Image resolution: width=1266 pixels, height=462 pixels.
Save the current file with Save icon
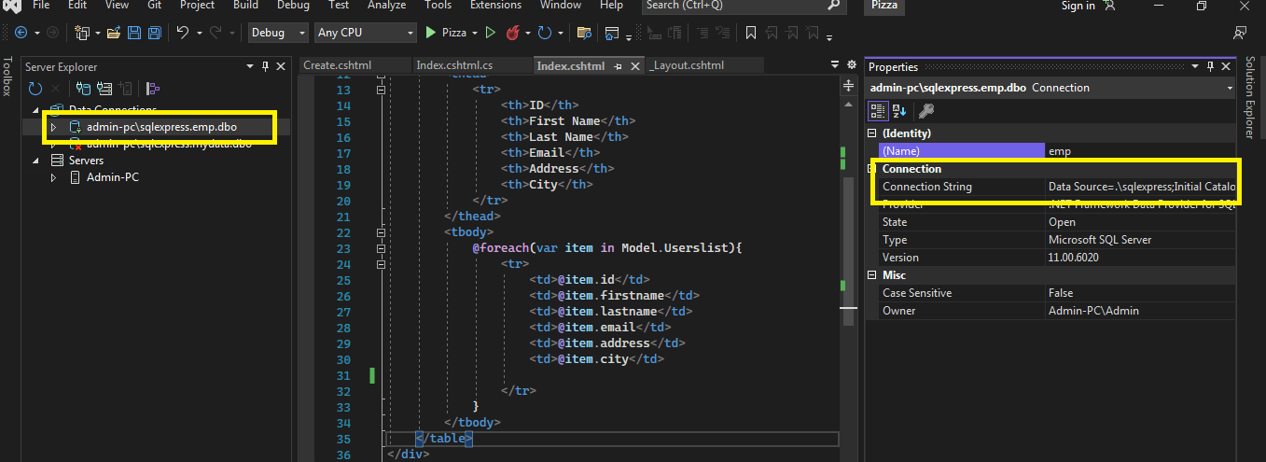133,33
